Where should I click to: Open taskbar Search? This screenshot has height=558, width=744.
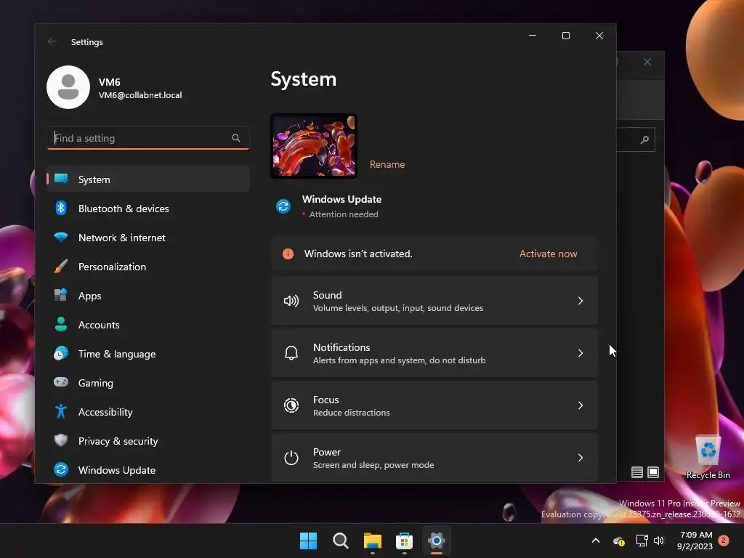[341, 541]
